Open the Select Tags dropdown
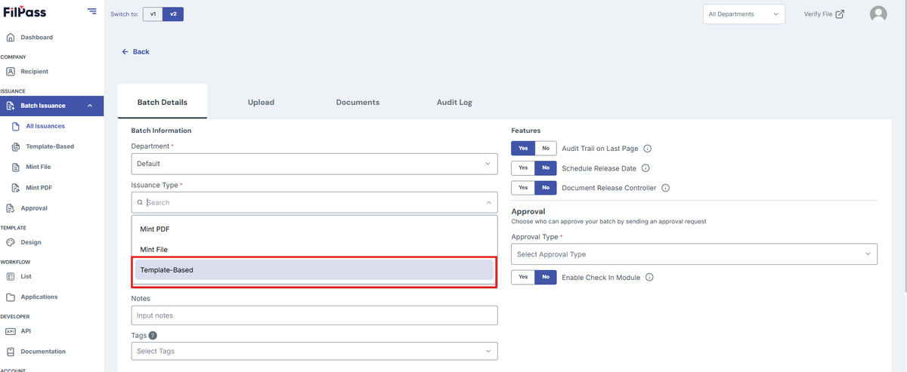 coord(314,351)
